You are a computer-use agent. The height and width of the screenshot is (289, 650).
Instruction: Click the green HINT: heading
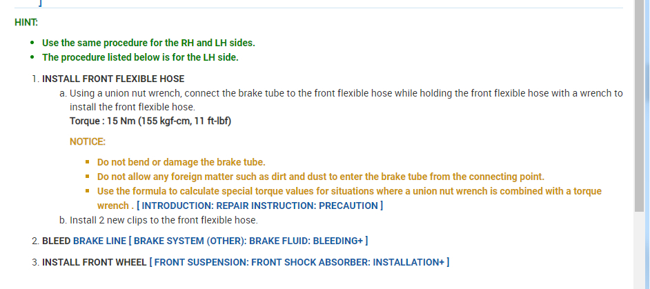click(26, 22)
